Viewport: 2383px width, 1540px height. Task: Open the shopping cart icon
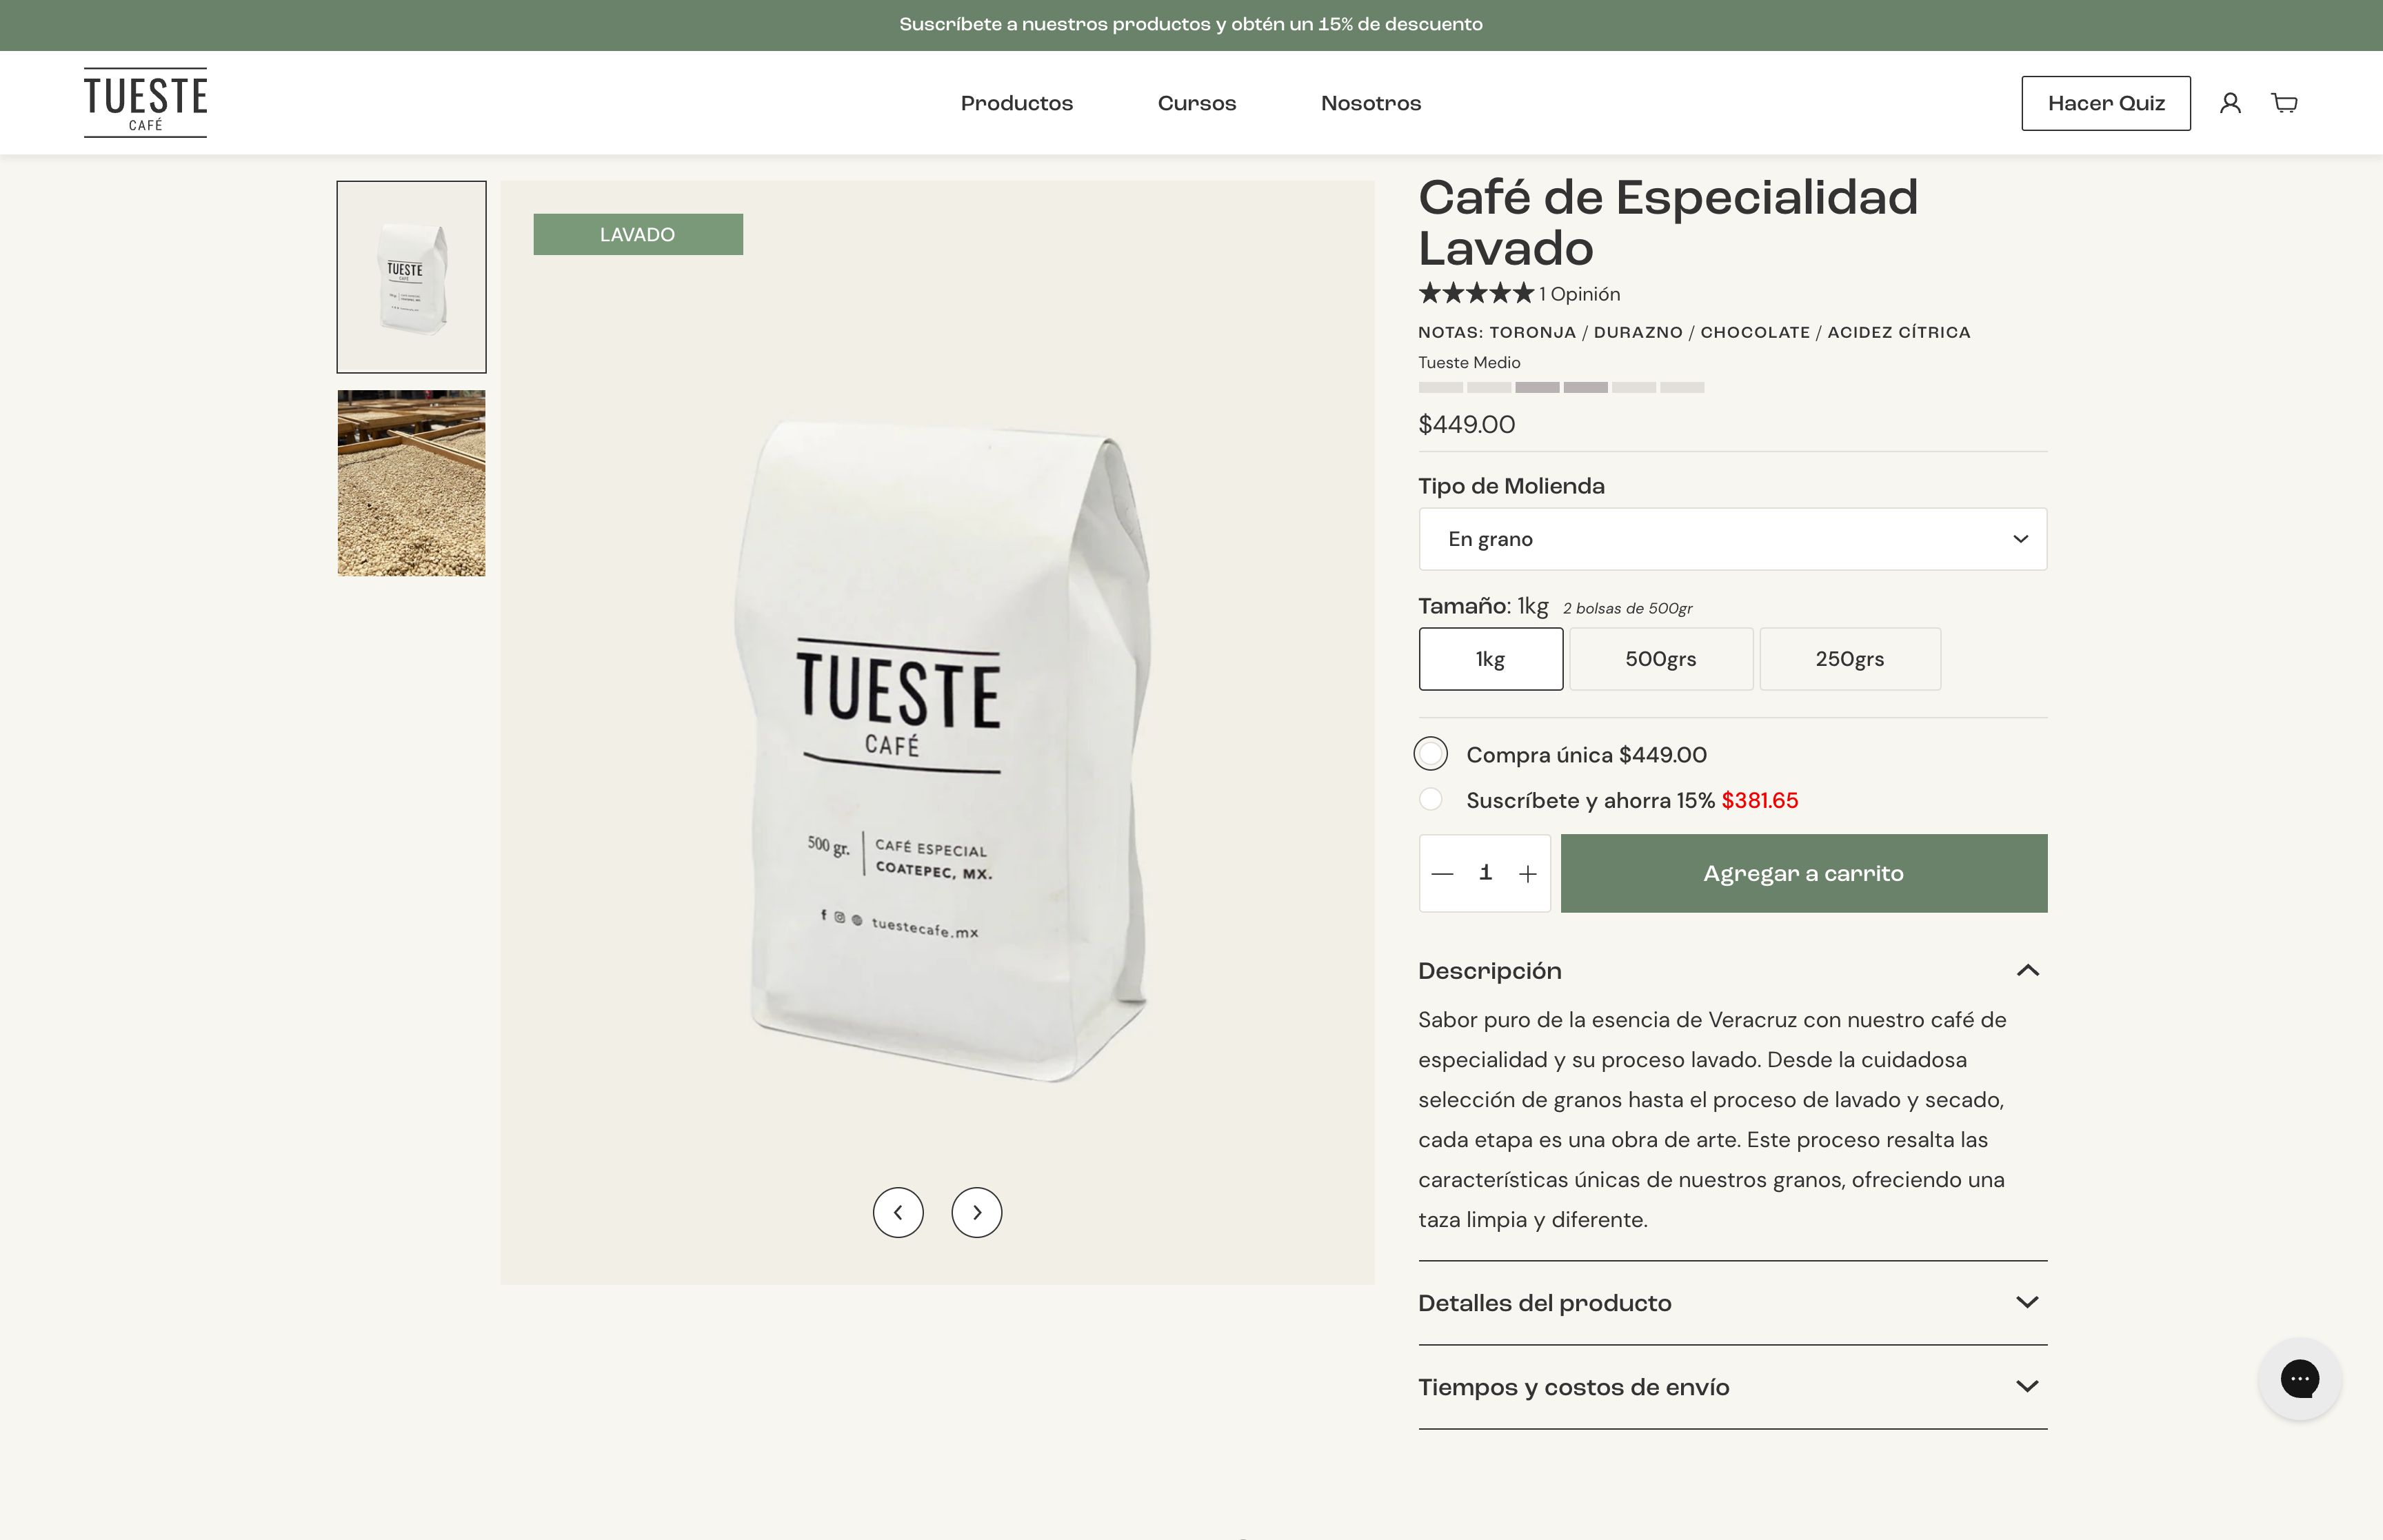coord(2286,102)
